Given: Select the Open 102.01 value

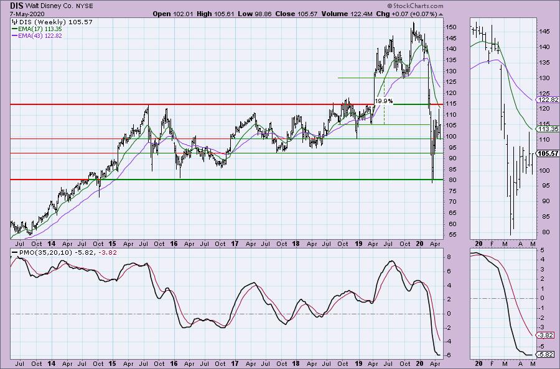Looking at the screenshot, I should tap(173, 14).
